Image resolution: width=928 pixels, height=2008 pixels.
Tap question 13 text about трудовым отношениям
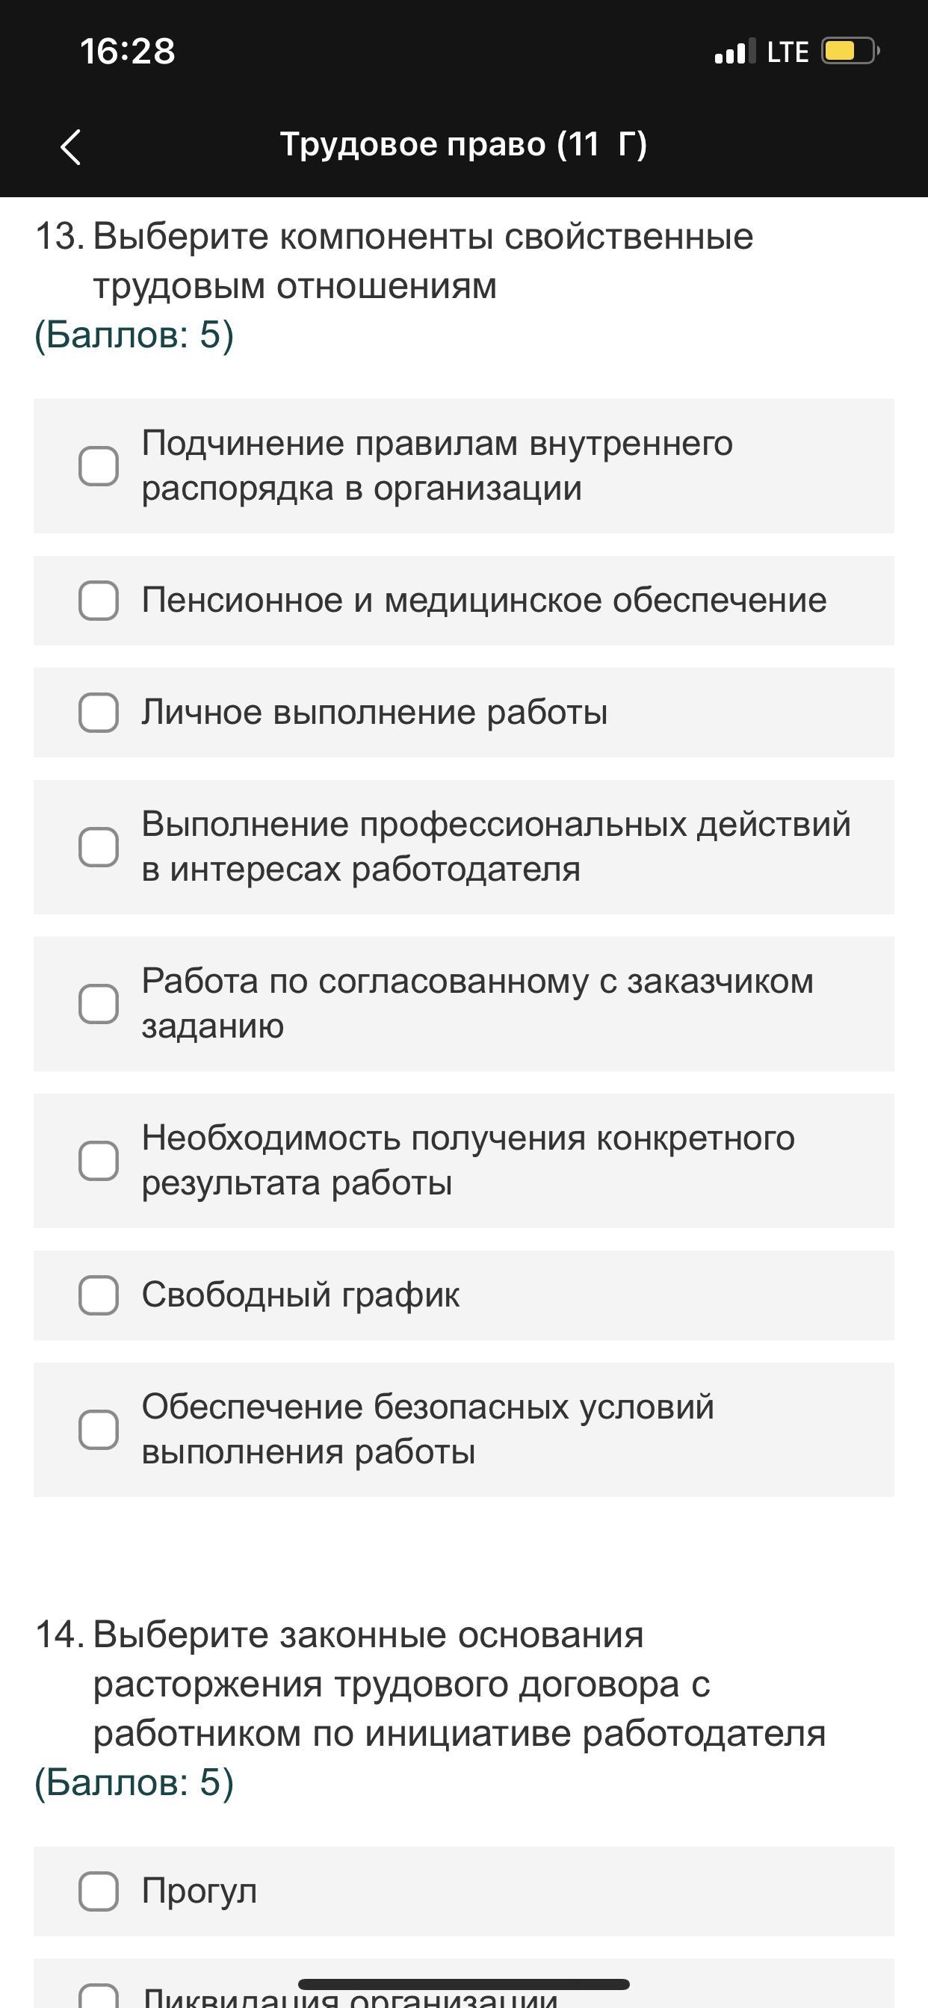[423, 261]
